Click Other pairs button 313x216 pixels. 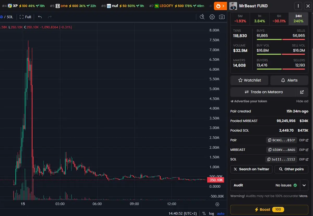(x=291, y=169)
